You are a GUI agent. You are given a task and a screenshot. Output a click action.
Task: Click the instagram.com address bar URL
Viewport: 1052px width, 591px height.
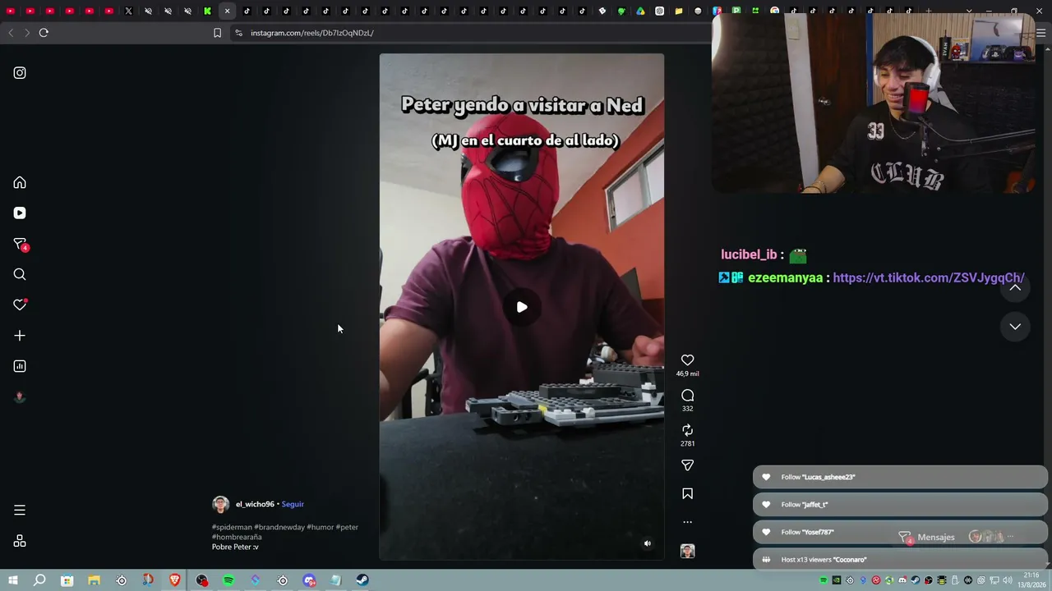pyautogui.click(x=312, y=33)
